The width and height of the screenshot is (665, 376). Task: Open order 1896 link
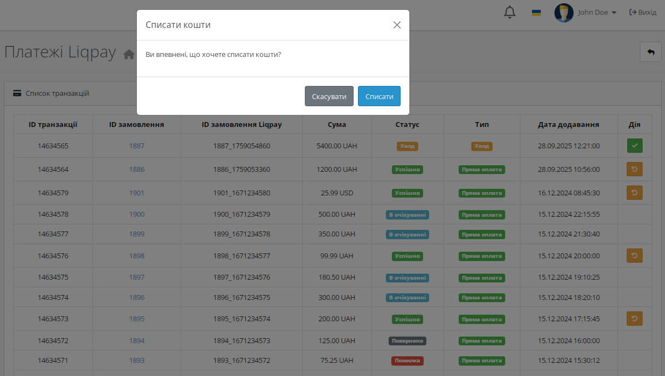coord(137,298)
